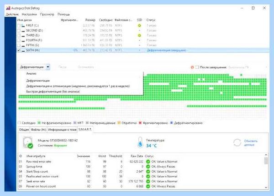274x196 pixels.
Task: Check the SECOND (D:) disk checkbox
Action: (19, 31)
